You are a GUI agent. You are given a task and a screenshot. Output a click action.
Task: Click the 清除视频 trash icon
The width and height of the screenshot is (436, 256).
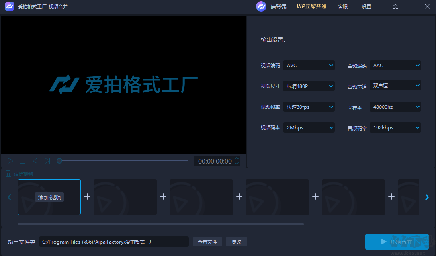click(x=8, y=173)
